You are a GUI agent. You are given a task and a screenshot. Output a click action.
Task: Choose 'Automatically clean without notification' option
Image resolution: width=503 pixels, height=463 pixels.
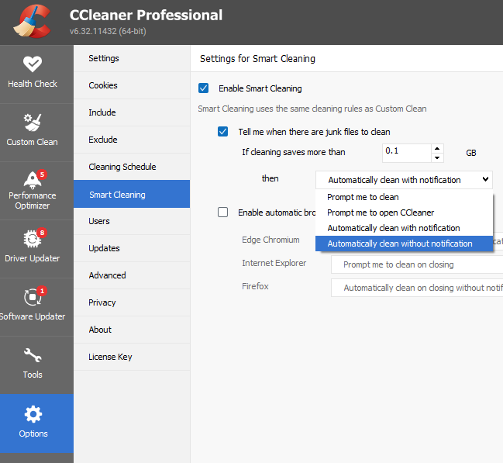pos(404,244)
